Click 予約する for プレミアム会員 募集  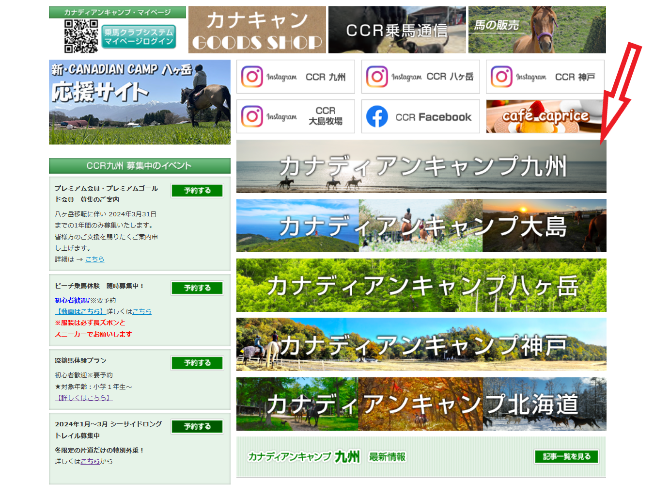coord(197,191)
